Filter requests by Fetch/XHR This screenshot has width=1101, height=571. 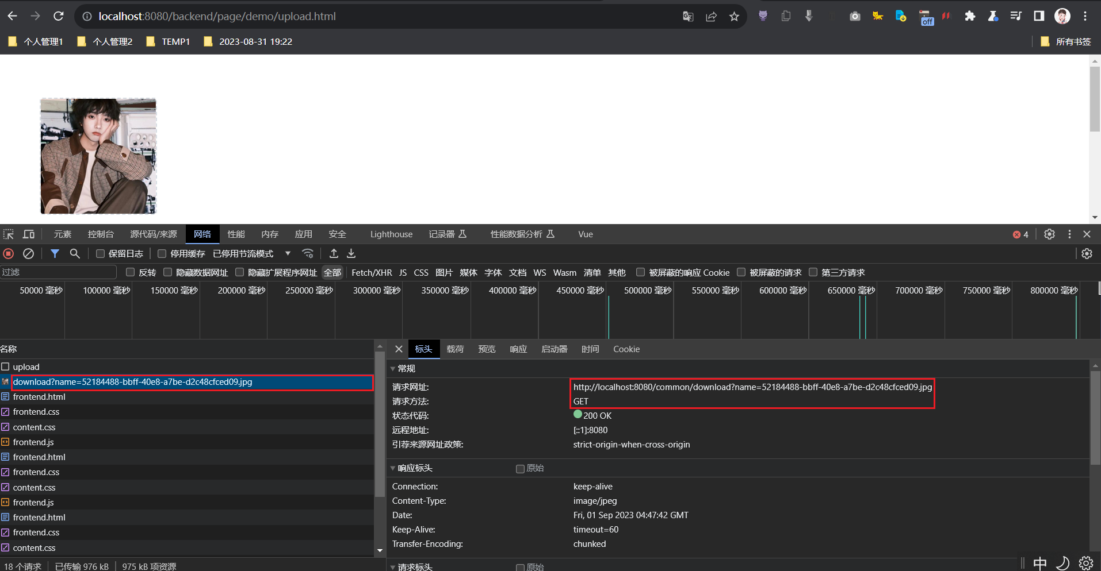click(372, 273)
